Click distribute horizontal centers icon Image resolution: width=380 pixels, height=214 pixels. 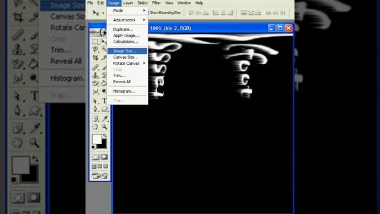[x=275, y=12]
